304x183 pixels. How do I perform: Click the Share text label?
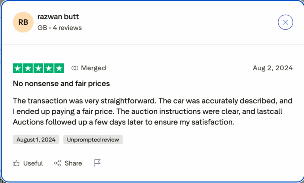coord(73,163)
